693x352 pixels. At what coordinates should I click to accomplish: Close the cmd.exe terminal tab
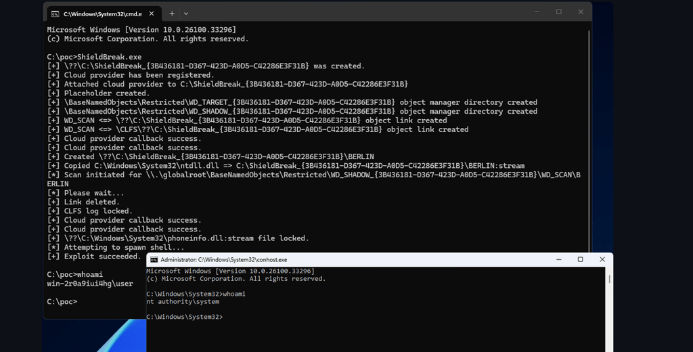click(152, 14)
